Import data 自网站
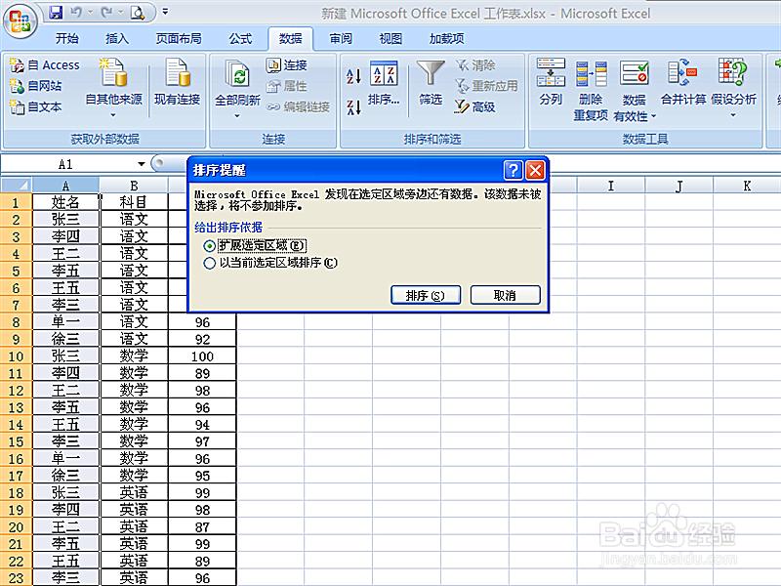 (x=36, y=86)
